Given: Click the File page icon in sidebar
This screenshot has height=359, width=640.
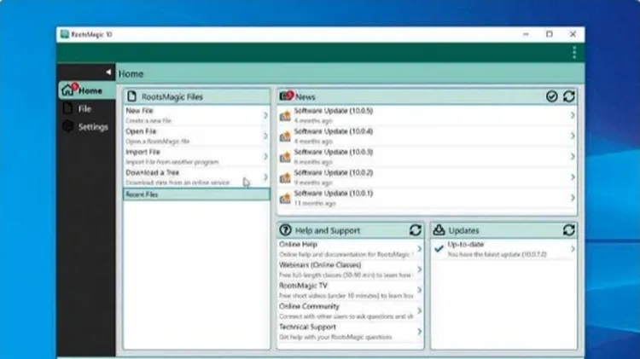Looking at the screenshot, I should (67, 108).
